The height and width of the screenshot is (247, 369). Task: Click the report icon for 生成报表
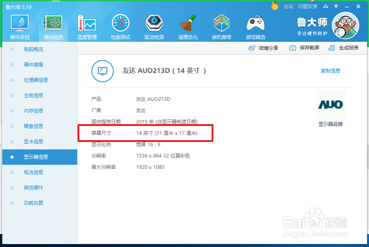pos(331,48)
